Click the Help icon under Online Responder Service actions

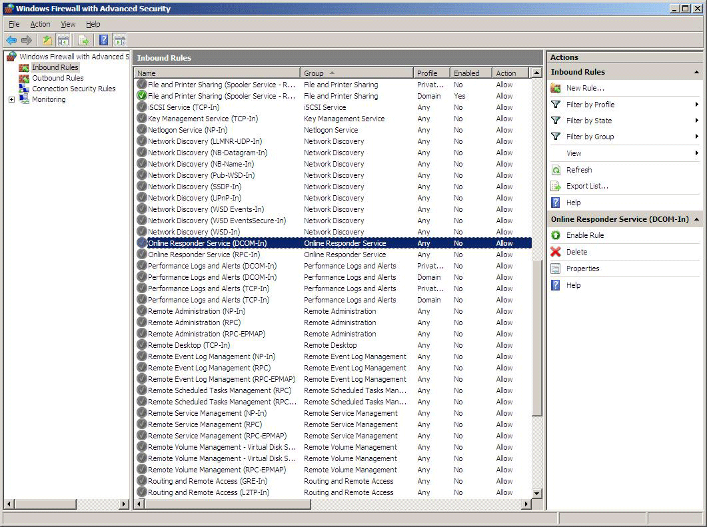[556, 285]
